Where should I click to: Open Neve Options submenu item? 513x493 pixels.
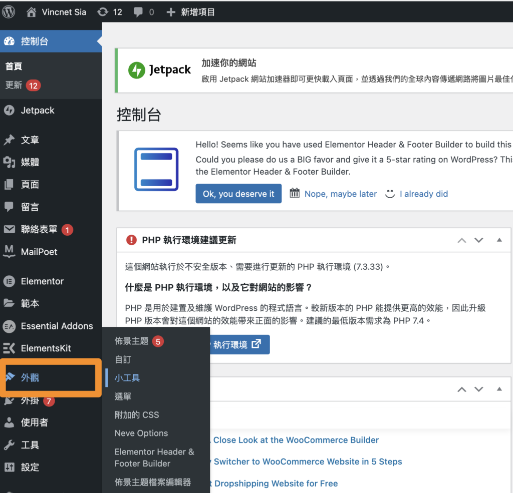[141, 433]
